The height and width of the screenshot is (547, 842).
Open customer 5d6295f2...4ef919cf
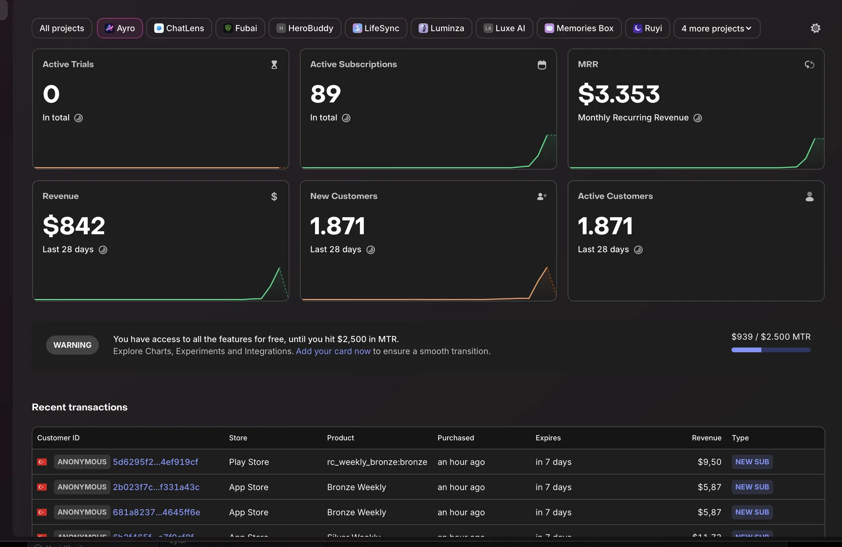pyautogui.click(x=155, y=462)
